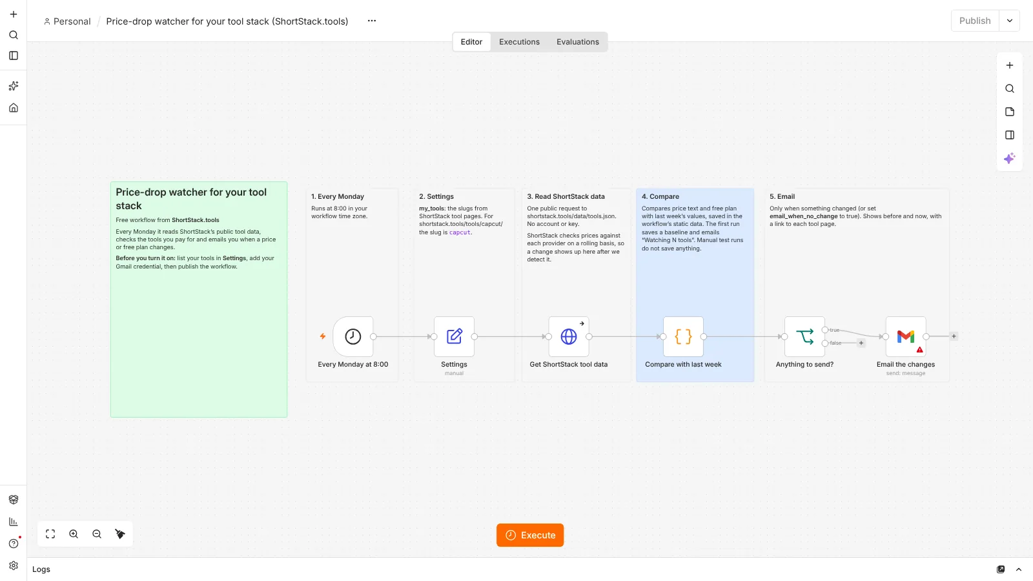Viewport: 1033px width, 581px height.
Task: Select the Compare with last week node
Action: point(684,336)
